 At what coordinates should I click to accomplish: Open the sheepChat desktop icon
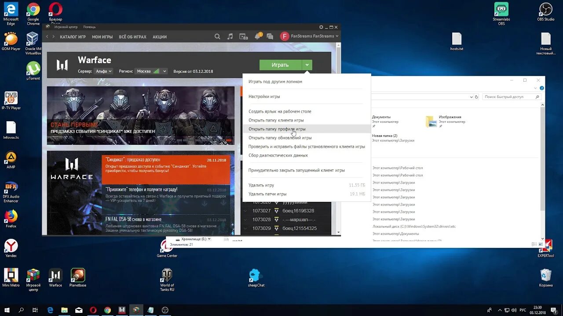click(256, 278)
